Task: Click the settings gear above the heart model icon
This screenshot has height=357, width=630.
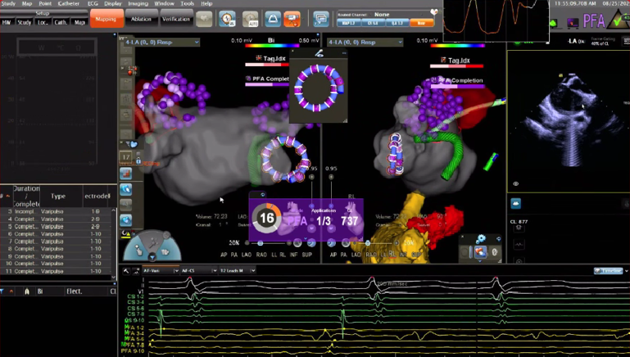Action: point(481,239)
